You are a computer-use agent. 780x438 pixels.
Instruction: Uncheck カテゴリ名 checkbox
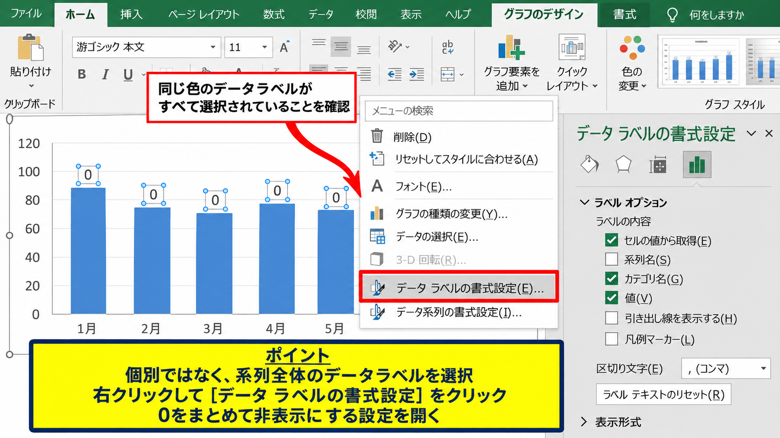[611, 278]
